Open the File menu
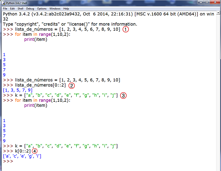 click(5, 9)
